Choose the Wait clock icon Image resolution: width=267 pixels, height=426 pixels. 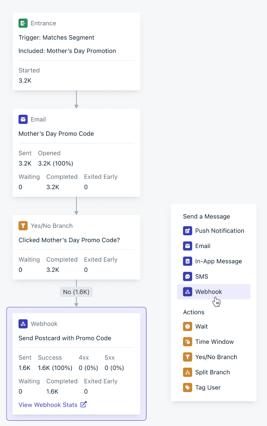[x=187, y=326]
